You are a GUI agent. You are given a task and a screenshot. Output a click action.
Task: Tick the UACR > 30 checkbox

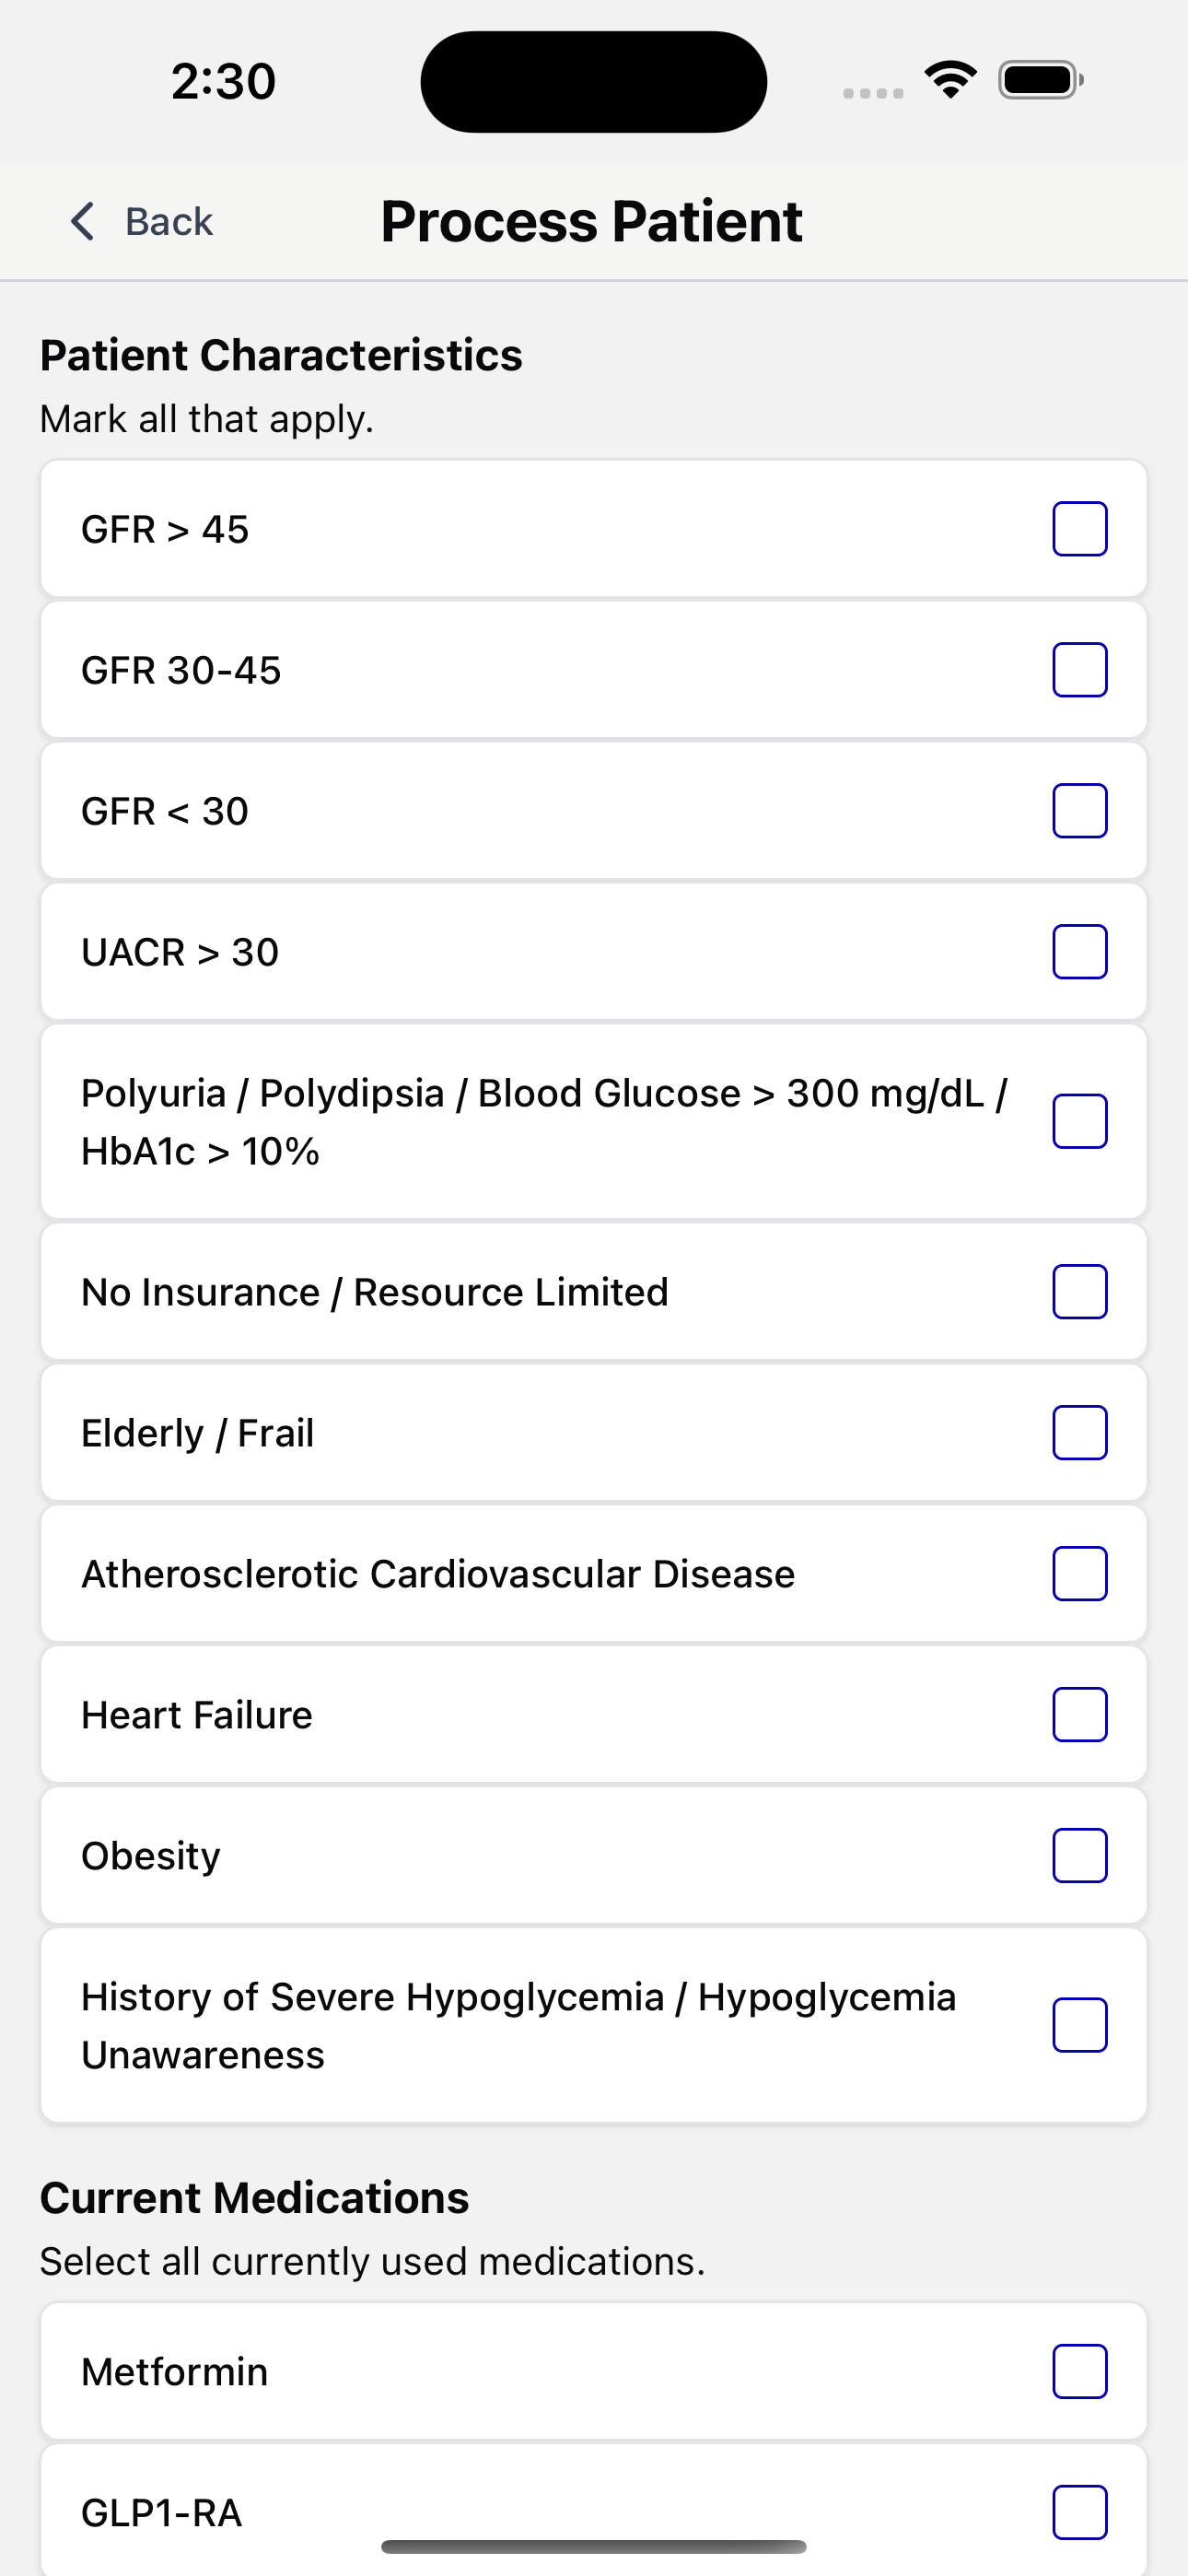click(x=1080, y=952)
